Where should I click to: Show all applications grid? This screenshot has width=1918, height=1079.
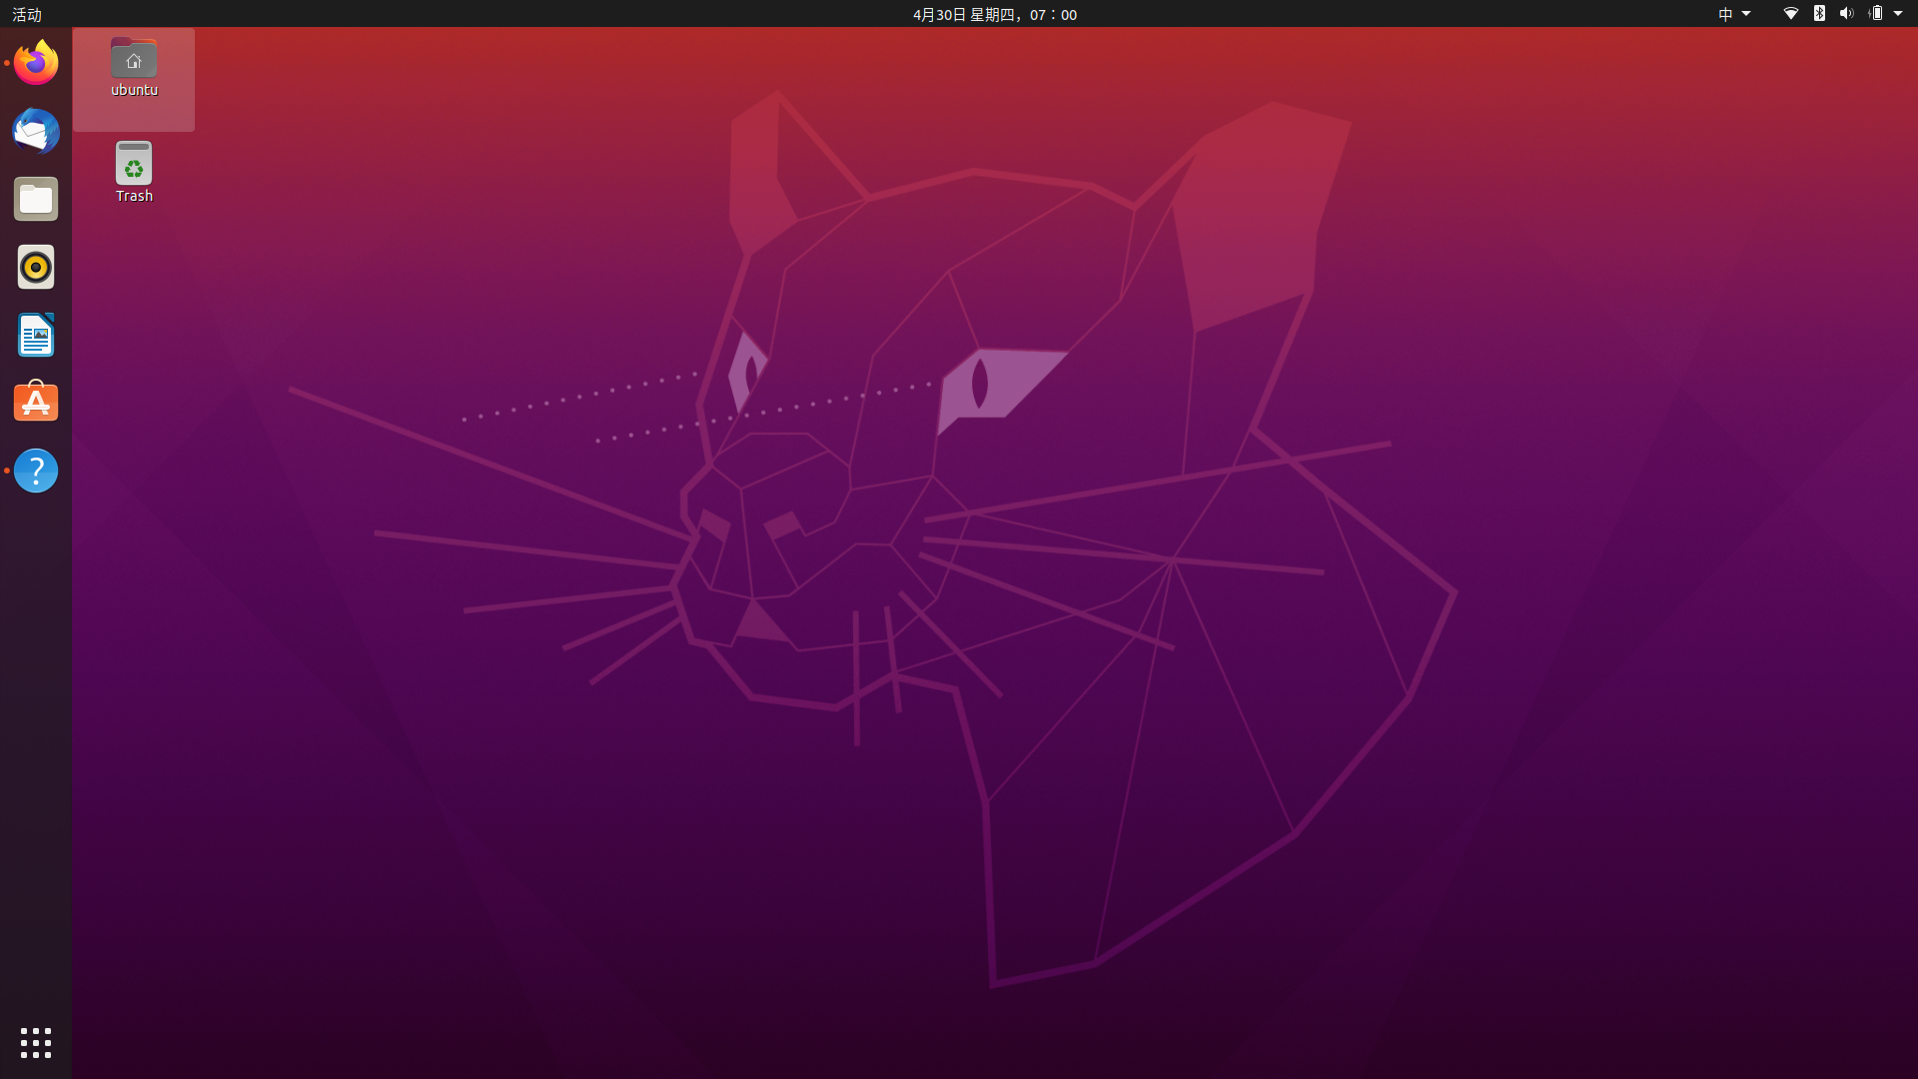35,1043
